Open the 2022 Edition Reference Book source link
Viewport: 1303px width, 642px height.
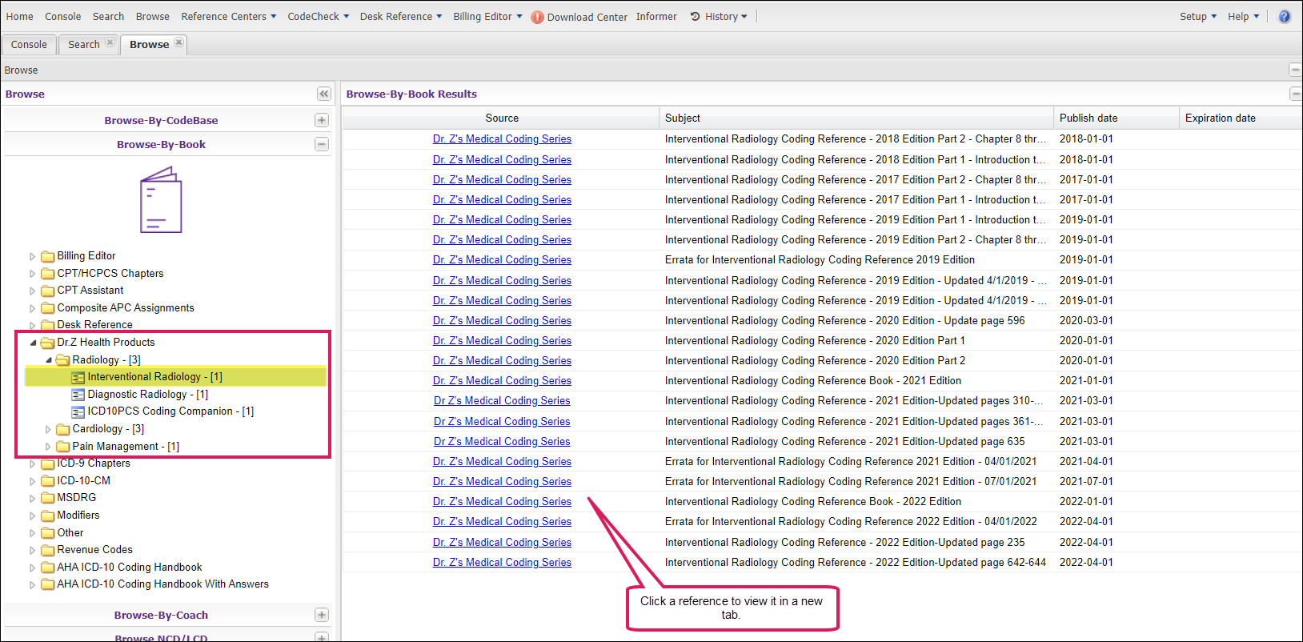pyautogui.click(x=502, y=501)
